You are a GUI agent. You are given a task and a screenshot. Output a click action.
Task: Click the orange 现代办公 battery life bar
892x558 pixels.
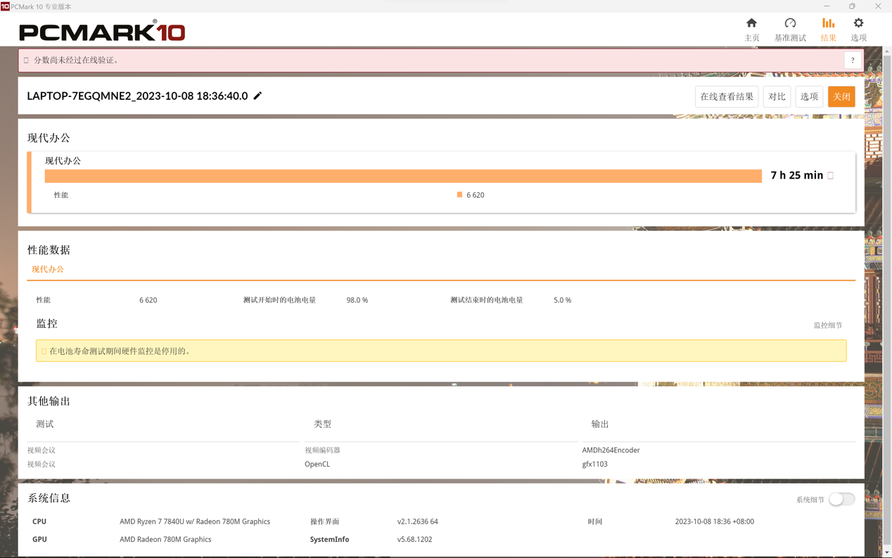coord(403,176)
